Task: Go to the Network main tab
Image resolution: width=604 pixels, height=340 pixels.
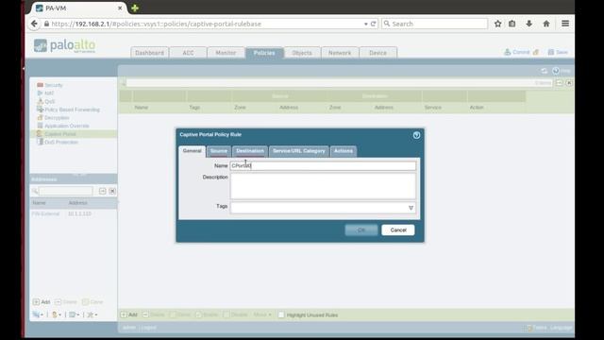Action: (x=340, y=53)
